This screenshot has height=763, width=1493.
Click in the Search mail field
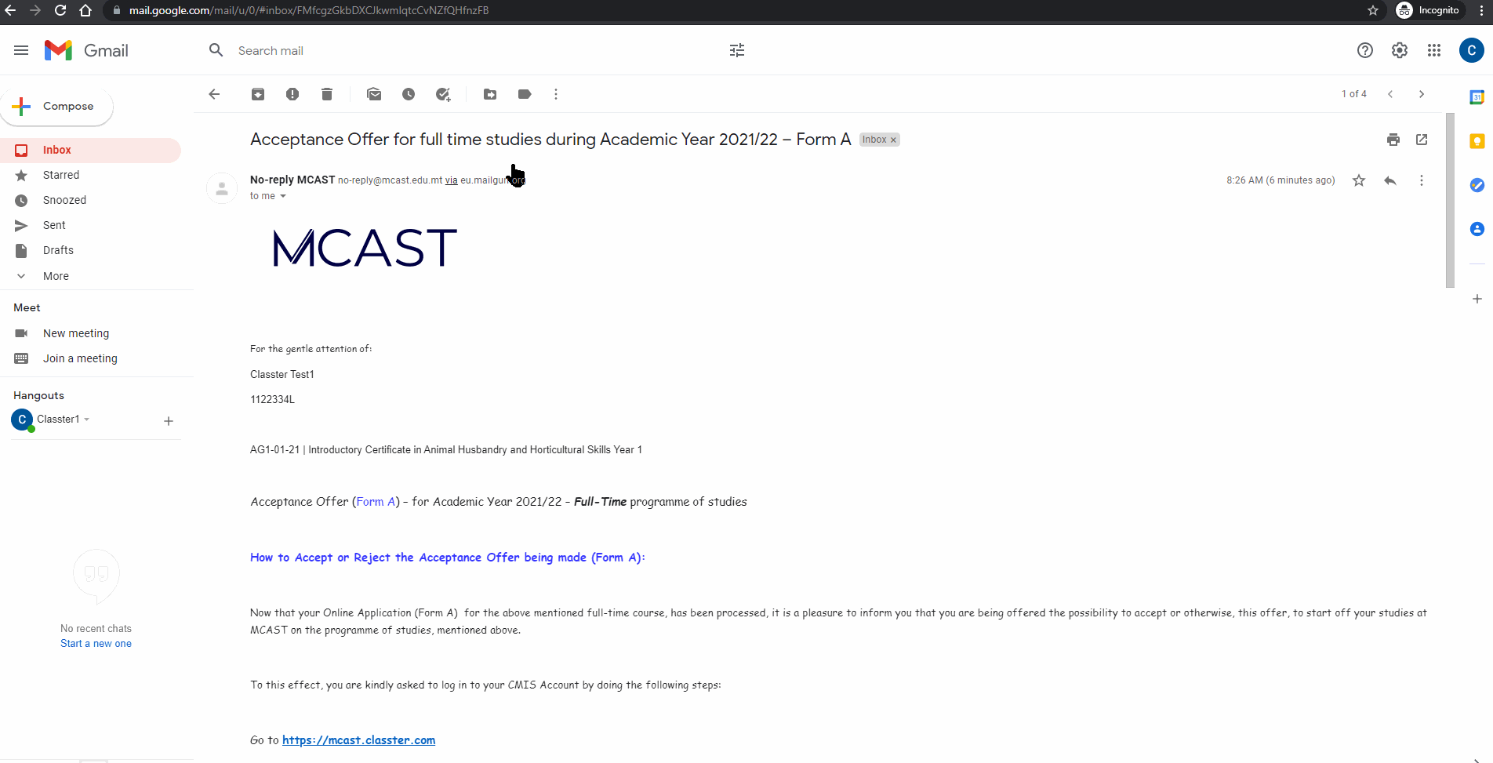point(470,50)
